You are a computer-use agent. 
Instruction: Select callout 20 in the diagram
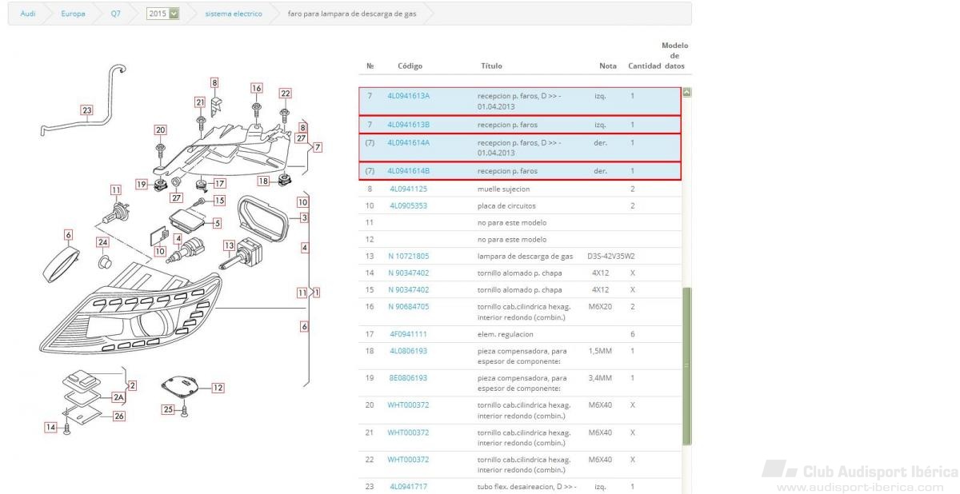pyautogui.click(x=160, y=129)
